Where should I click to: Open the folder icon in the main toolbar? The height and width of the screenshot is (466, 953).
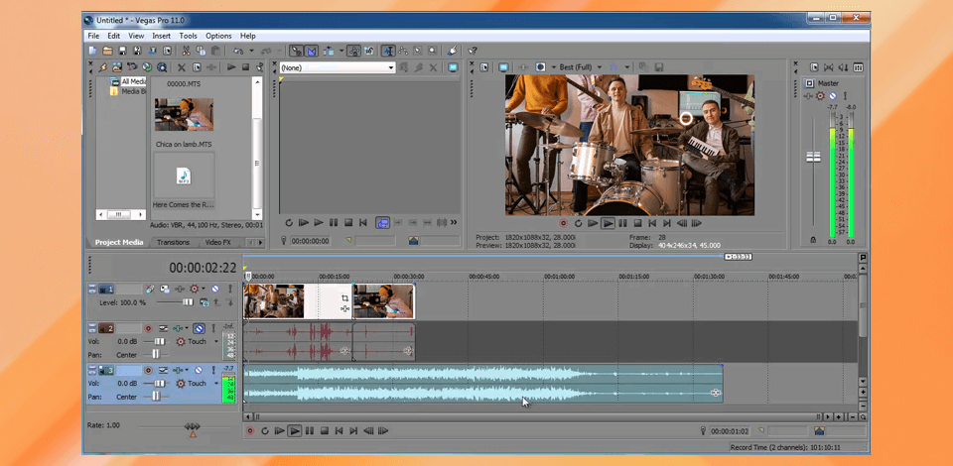click(107, 51)
